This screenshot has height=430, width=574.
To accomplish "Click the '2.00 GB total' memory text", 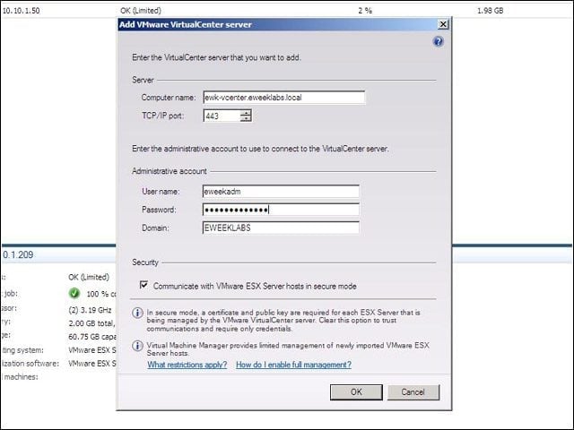I will [91, 323].
